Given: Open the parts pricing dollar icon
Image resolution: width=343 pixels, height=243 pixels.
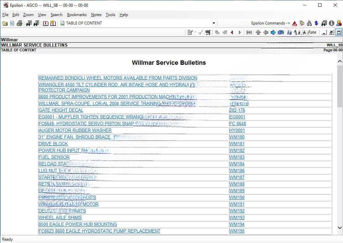Looking at the screenshot, I should point(316,23).
